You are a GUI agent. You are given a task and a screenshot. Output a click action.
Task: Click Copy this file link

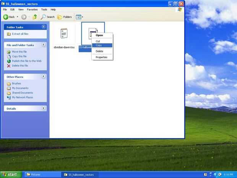coord(19,56)
